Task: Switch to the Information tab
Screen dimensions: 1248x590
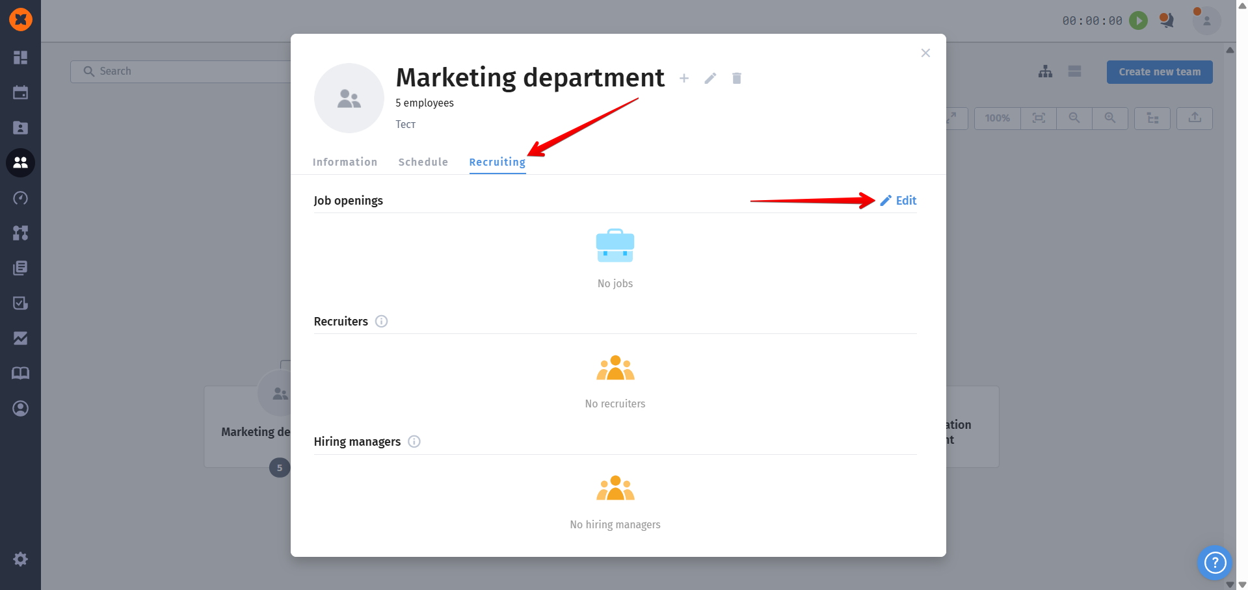Action: pyautogui.click(x=345, y=162)
